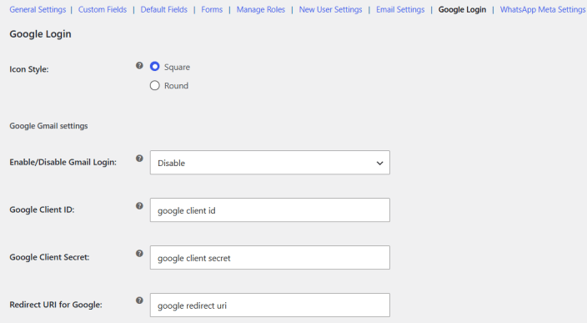Select the Google Login tab

(x=462, y=9)
